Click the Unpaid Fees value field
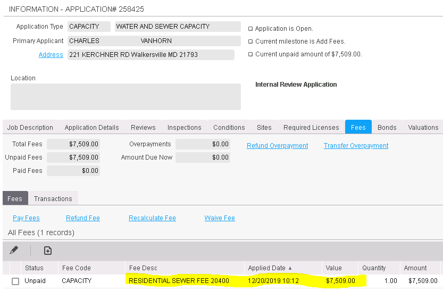Image resolution: width=443 pixels, height=291 pixels. click(x=73, y=157)
